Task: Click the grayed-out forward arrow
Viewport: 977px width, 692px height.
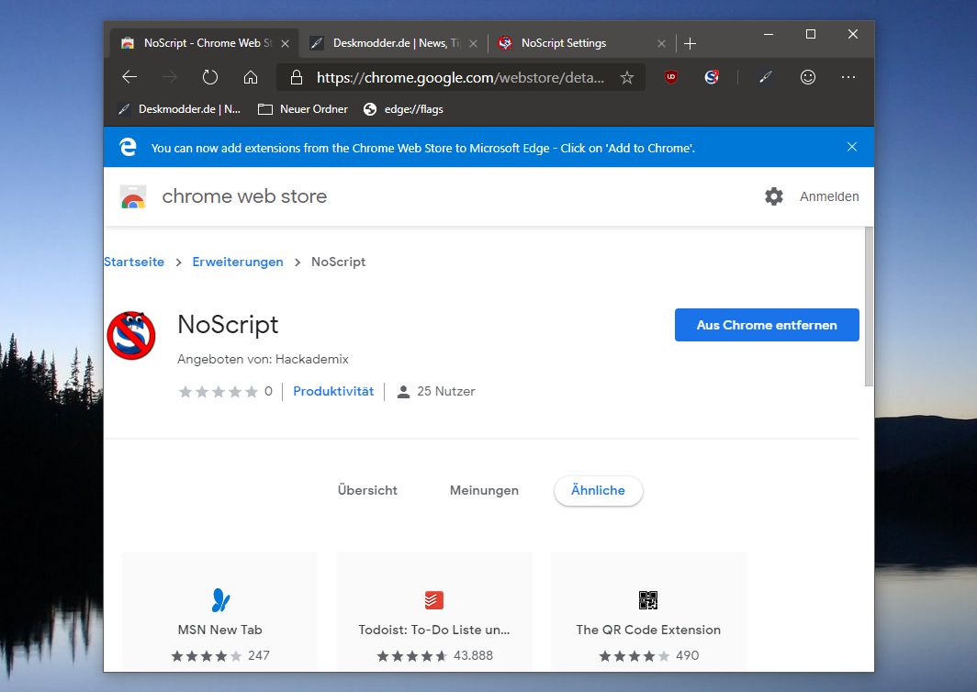Action: tap(170, 77)
